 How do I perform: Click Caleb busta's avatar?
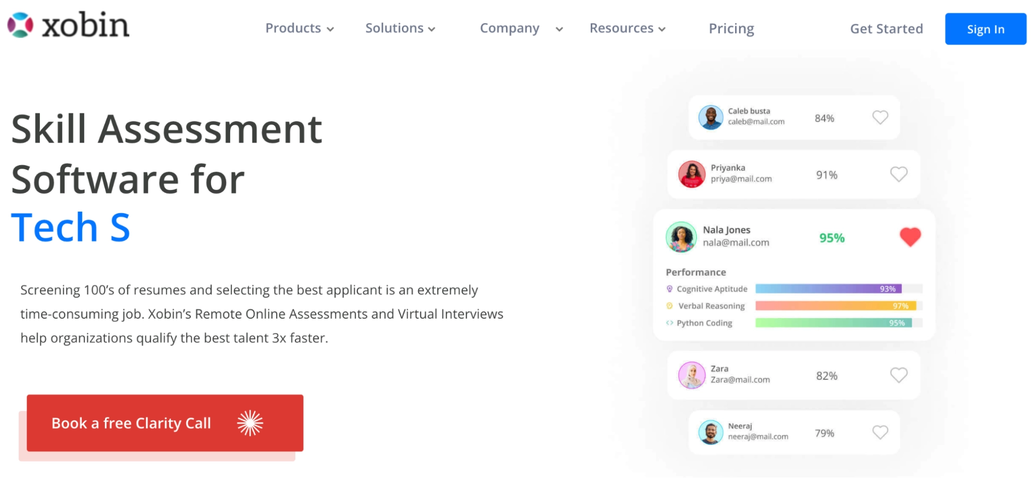click(x=711, y=117)
